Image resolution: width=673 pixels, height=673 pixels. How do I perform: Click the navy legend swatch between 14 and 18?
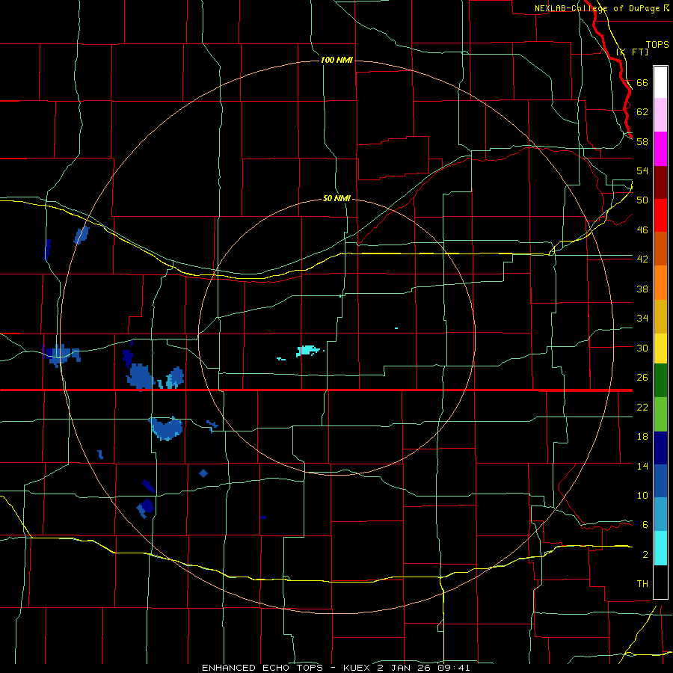pos(660,448)
